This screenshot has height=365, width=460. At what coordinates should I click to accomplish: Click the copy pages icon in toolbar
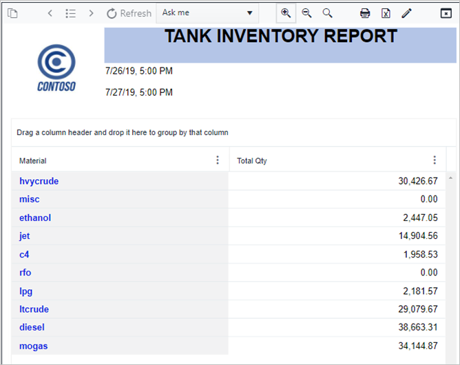[x=13, y=13]
